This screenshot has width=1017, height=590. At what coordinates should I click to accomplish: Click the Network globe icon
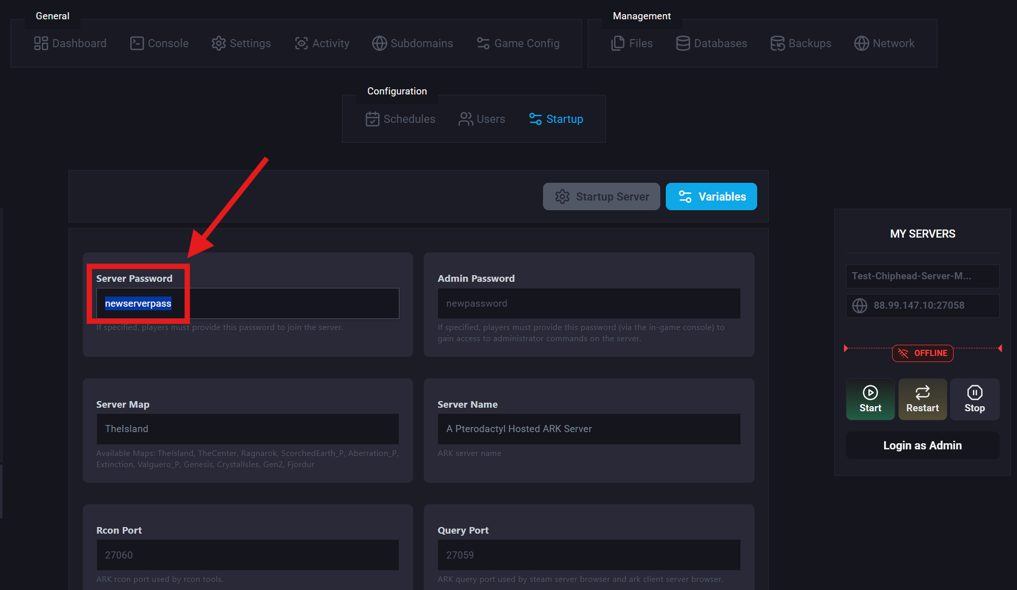click(x=861, y=44)
